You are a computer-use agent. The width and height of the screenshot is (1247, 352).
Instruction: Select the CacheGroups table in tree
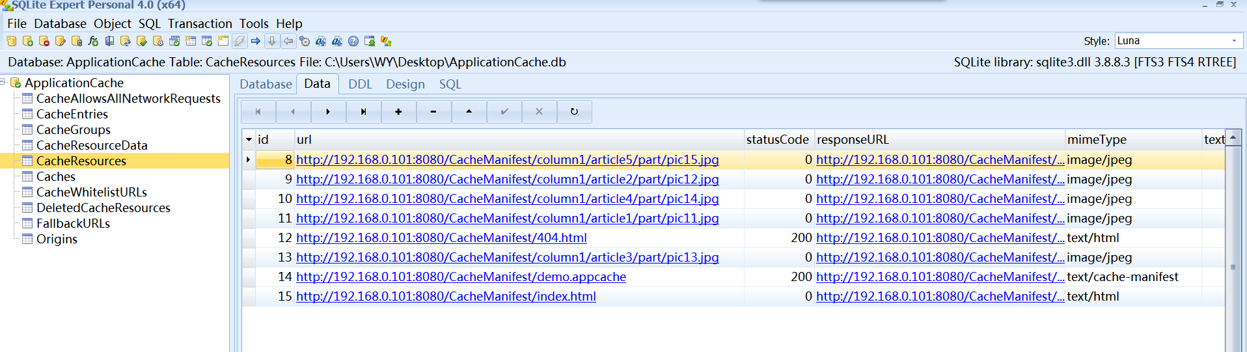[74, 129]
